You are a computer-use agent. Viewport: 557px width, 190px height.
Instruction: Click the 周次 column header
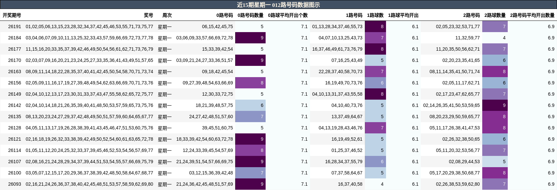pos(167,15)
